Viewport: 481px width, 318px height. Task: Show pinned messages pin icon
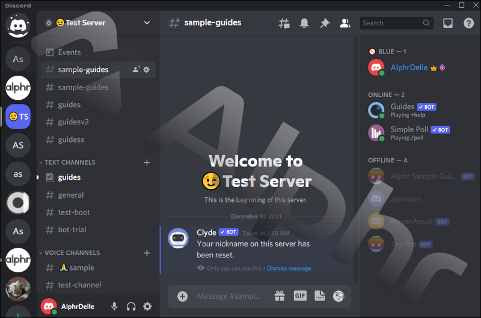pyautogui.click(x=325, y=23)
